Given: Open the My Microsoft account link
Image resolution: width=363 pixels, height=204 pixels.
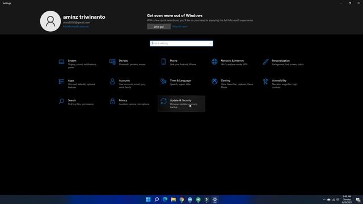Looking at the screenshot, I should click(76, 27).
